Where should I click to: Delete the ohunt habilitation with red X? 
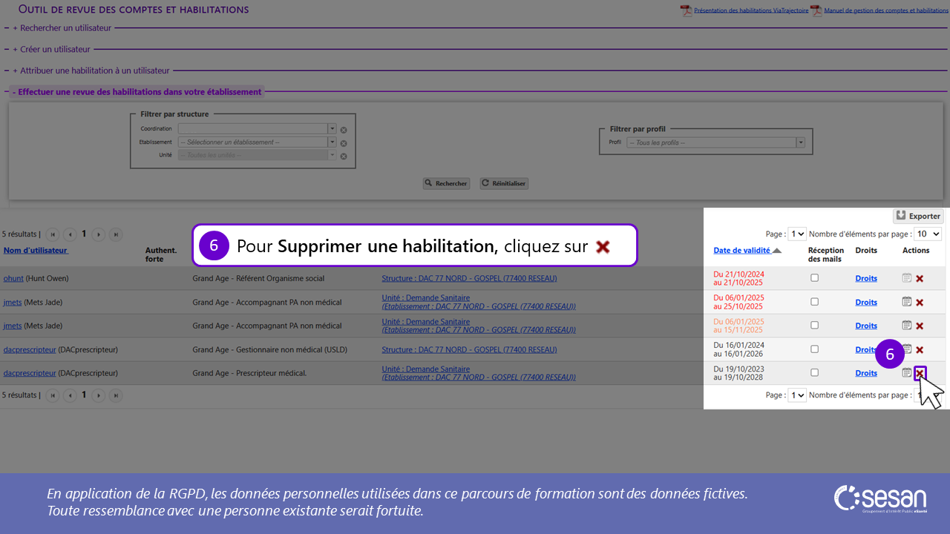920,279
